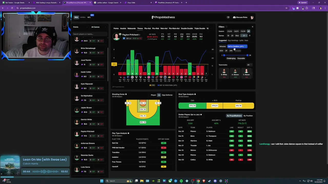Click the 3.5 line marker on chart
This screenshot has width=328, height=184.
114,64
